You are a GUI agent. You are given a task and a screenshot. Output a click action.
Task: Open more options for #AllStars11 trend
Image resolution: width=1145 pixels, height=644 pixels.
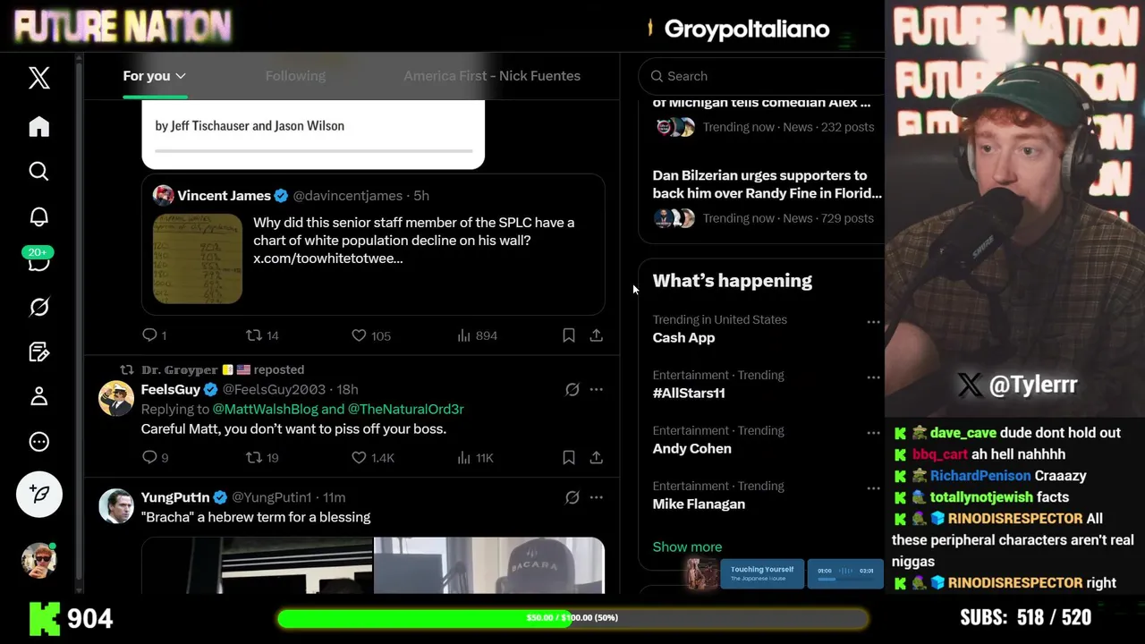tap(873, 377)
